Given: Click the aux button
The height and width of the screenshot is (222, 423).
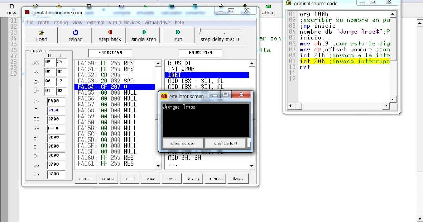Looking at the screenshot, I should (x=151, y=179).
